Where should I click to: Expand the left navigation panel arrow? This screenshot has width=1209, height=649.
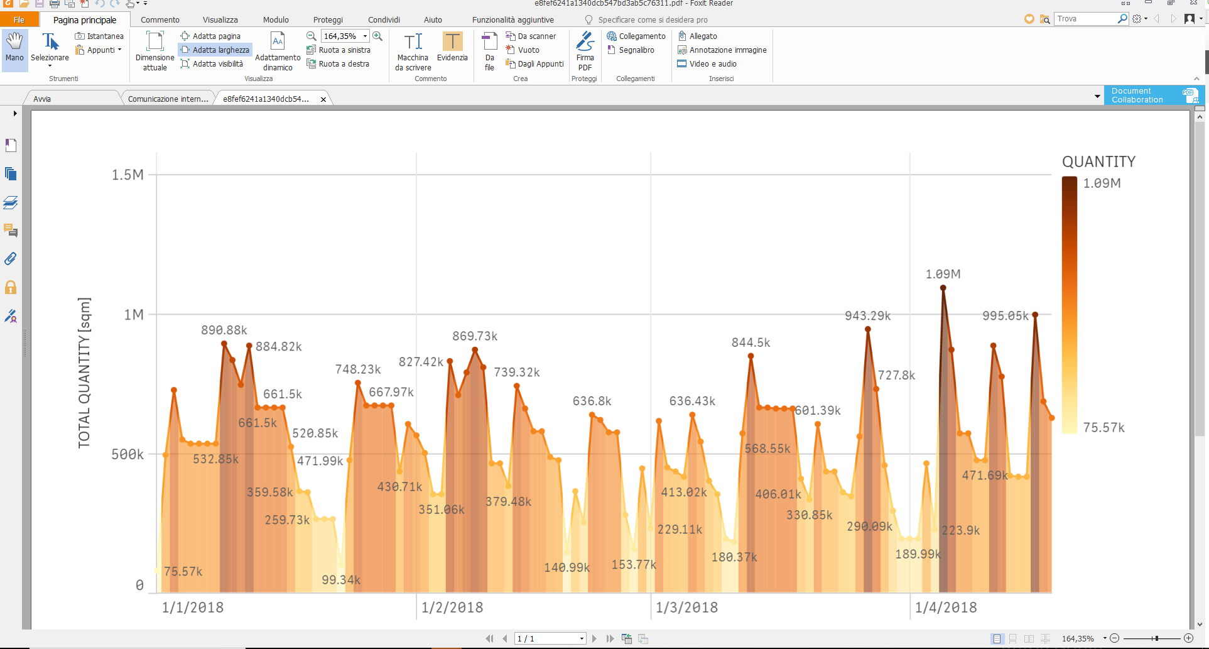point(14,114)
